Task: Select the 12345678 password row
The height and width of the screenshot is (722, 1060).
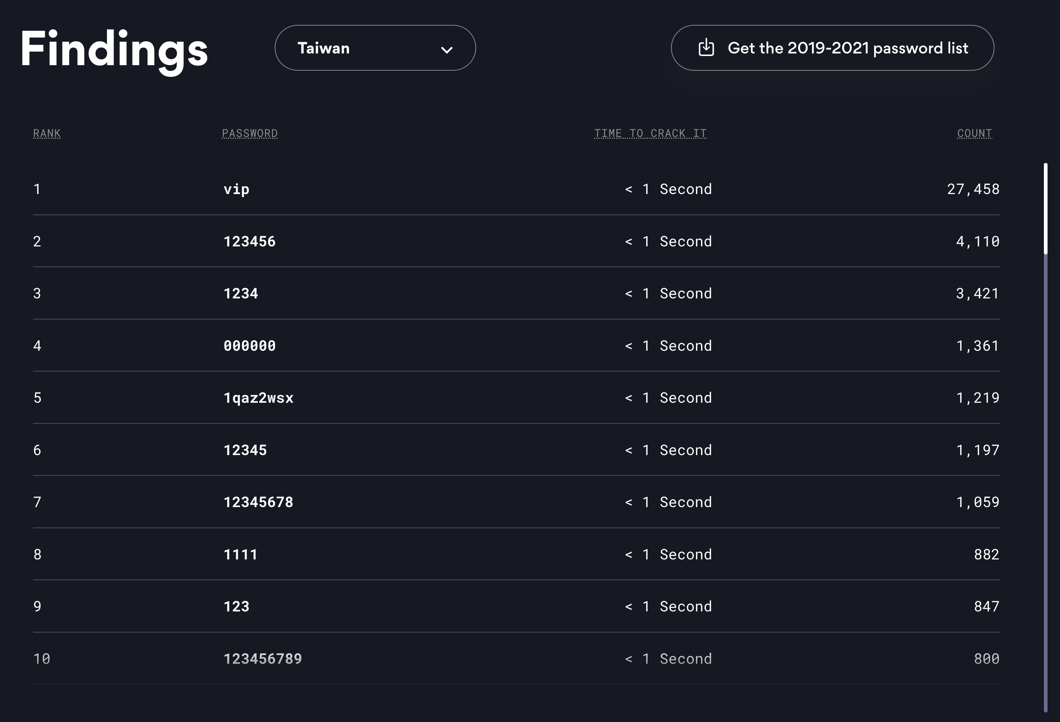Action: (258, 502)
